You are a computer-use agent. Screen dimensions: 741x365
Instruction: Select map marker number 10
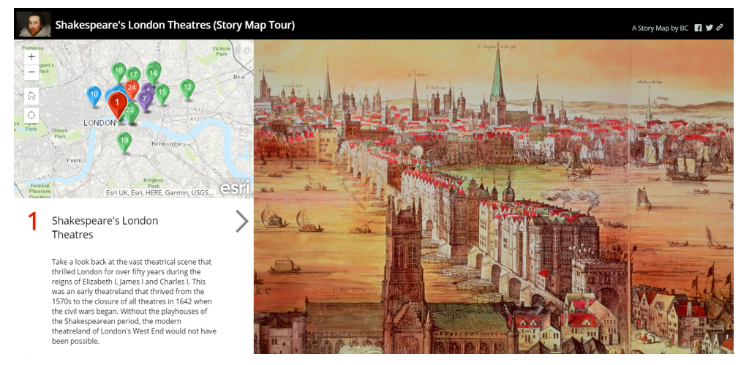(94, 94)
